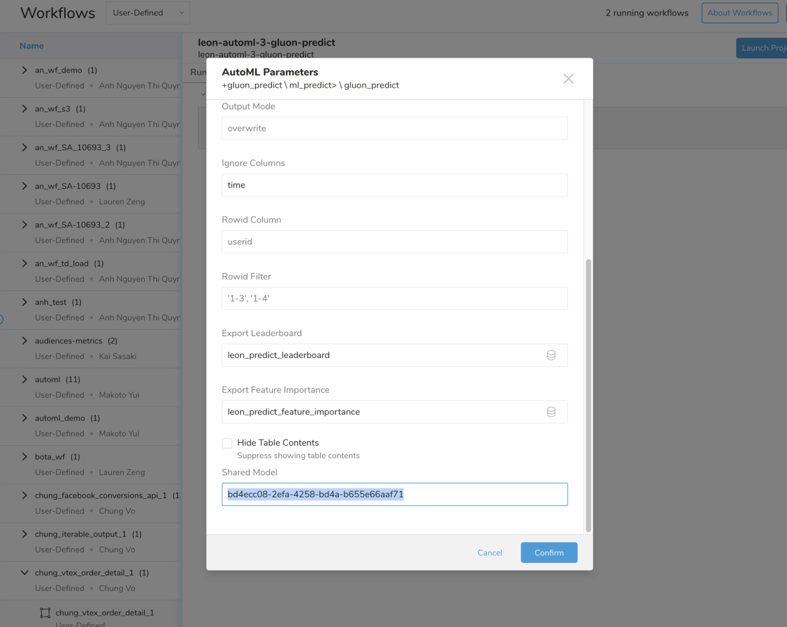Collapse the chung_vtex_order_detail_1 workflow

coord(24,572)
